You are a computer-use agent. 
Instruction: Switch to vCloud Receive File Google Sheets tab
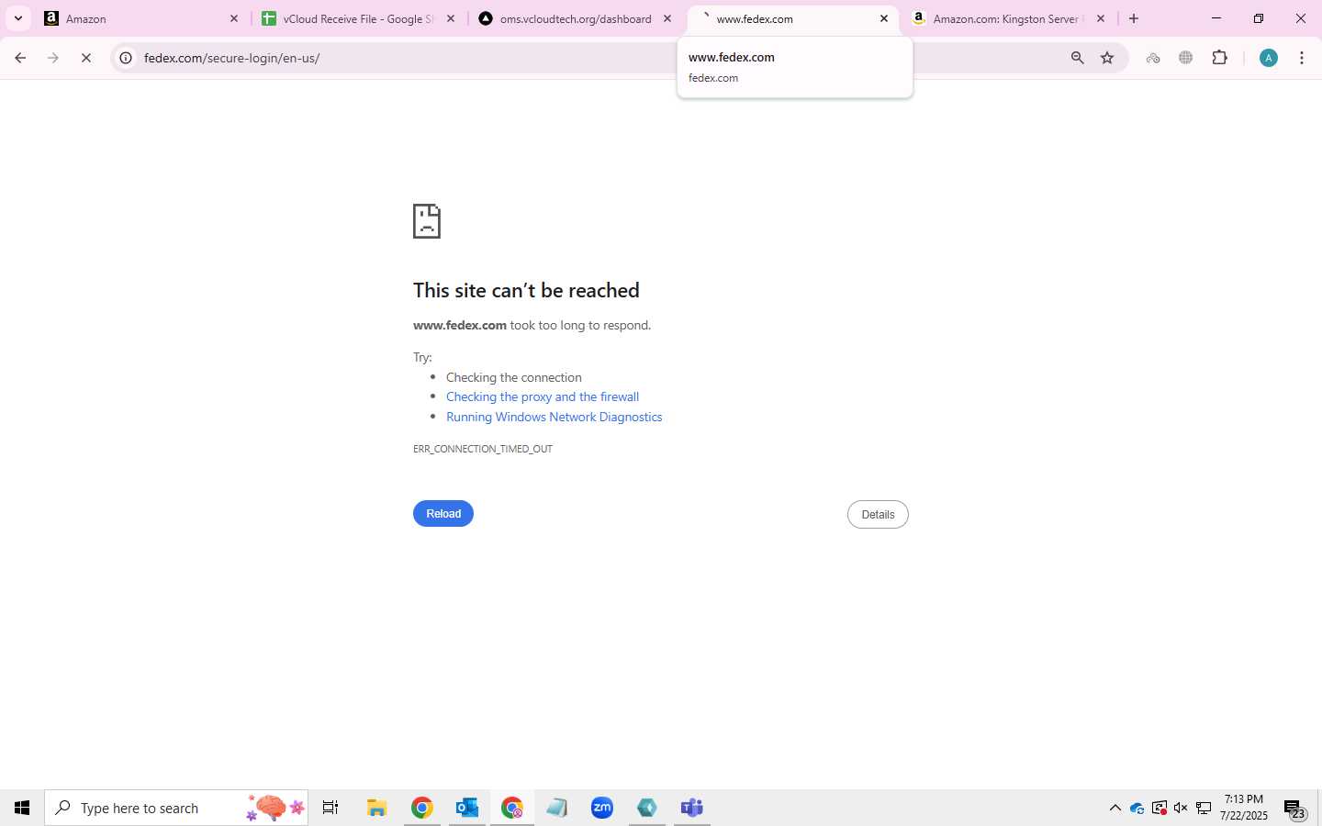pyautogui.click(x=358, y=18)
